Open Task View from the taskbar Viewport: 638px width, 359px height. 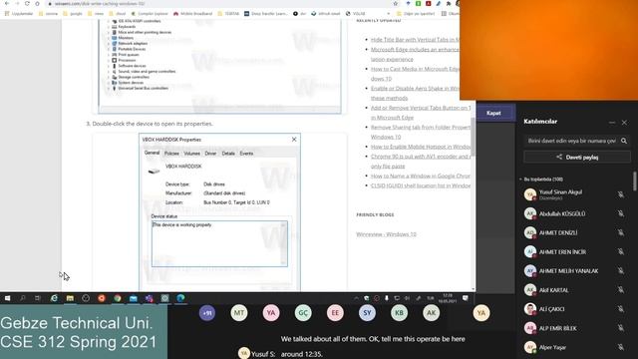pyautogui.click(x=38, y=298)
